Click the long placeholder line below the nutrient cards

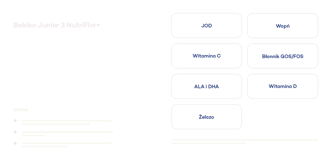(245, 140)
